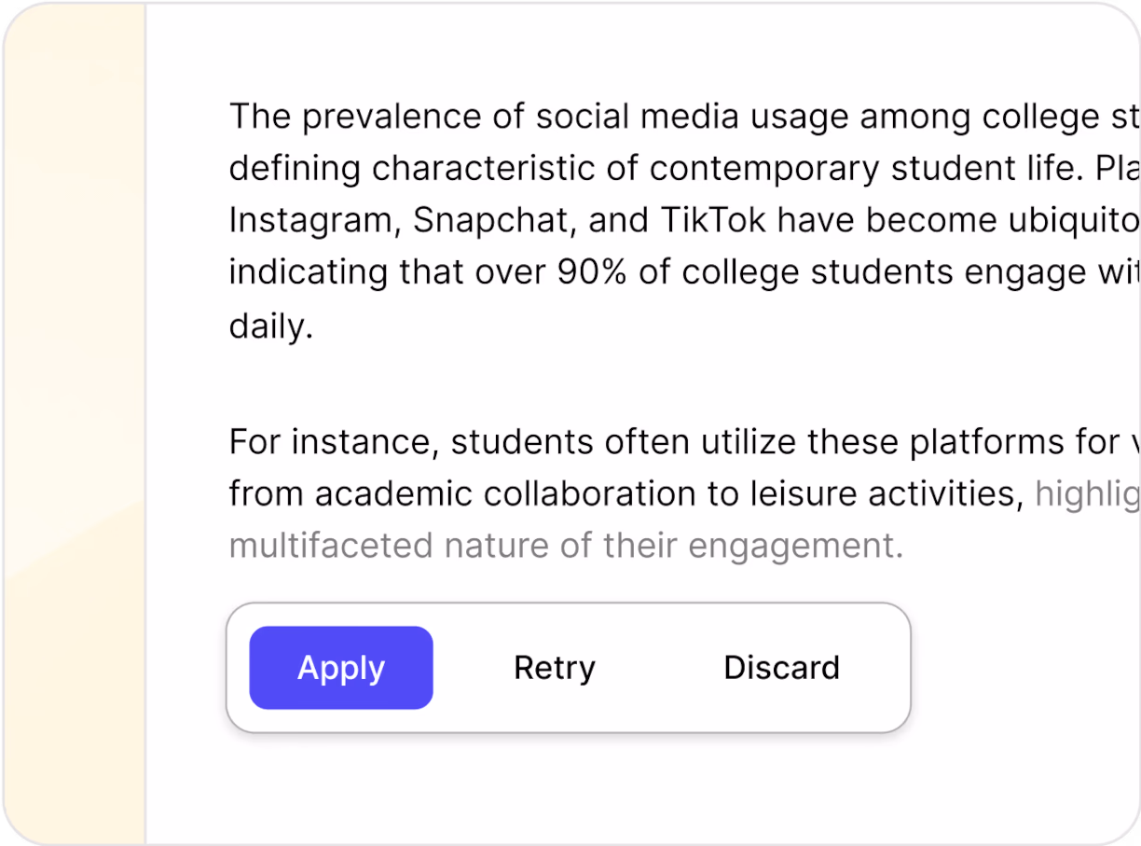Click the word "TikTok" in first paragraph
The width and height of the screenshot is (1141, 846).
(x=713, y=221)
